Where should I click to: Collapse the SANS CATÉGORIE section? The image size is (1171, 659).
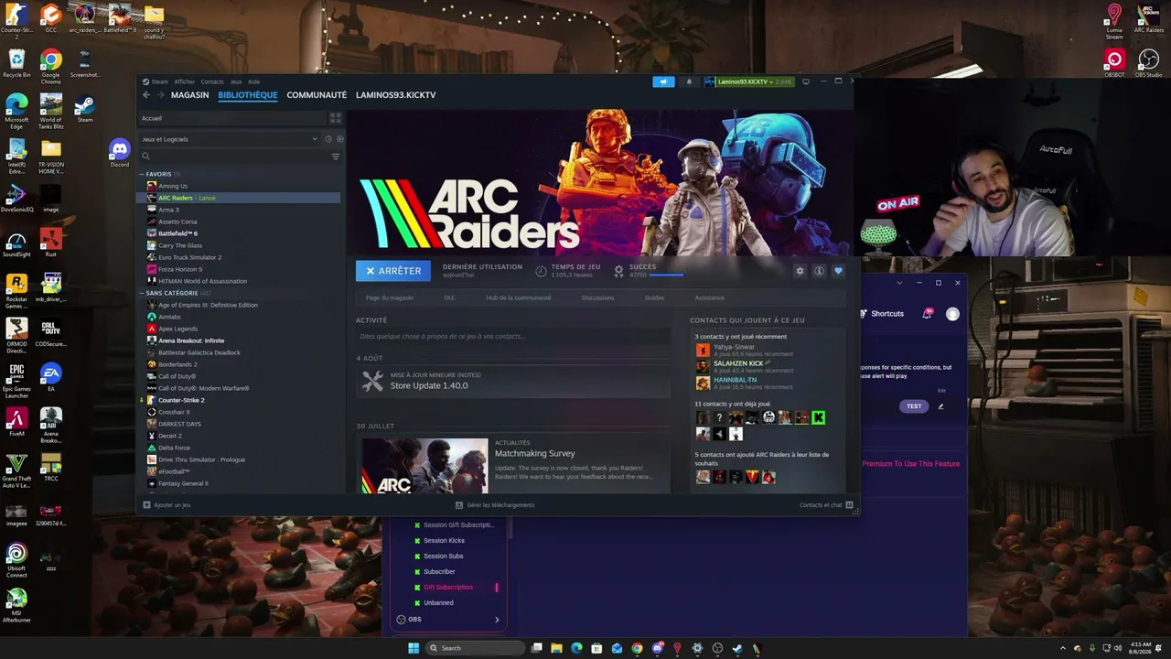pyautogui.click(x=142, y=293)
